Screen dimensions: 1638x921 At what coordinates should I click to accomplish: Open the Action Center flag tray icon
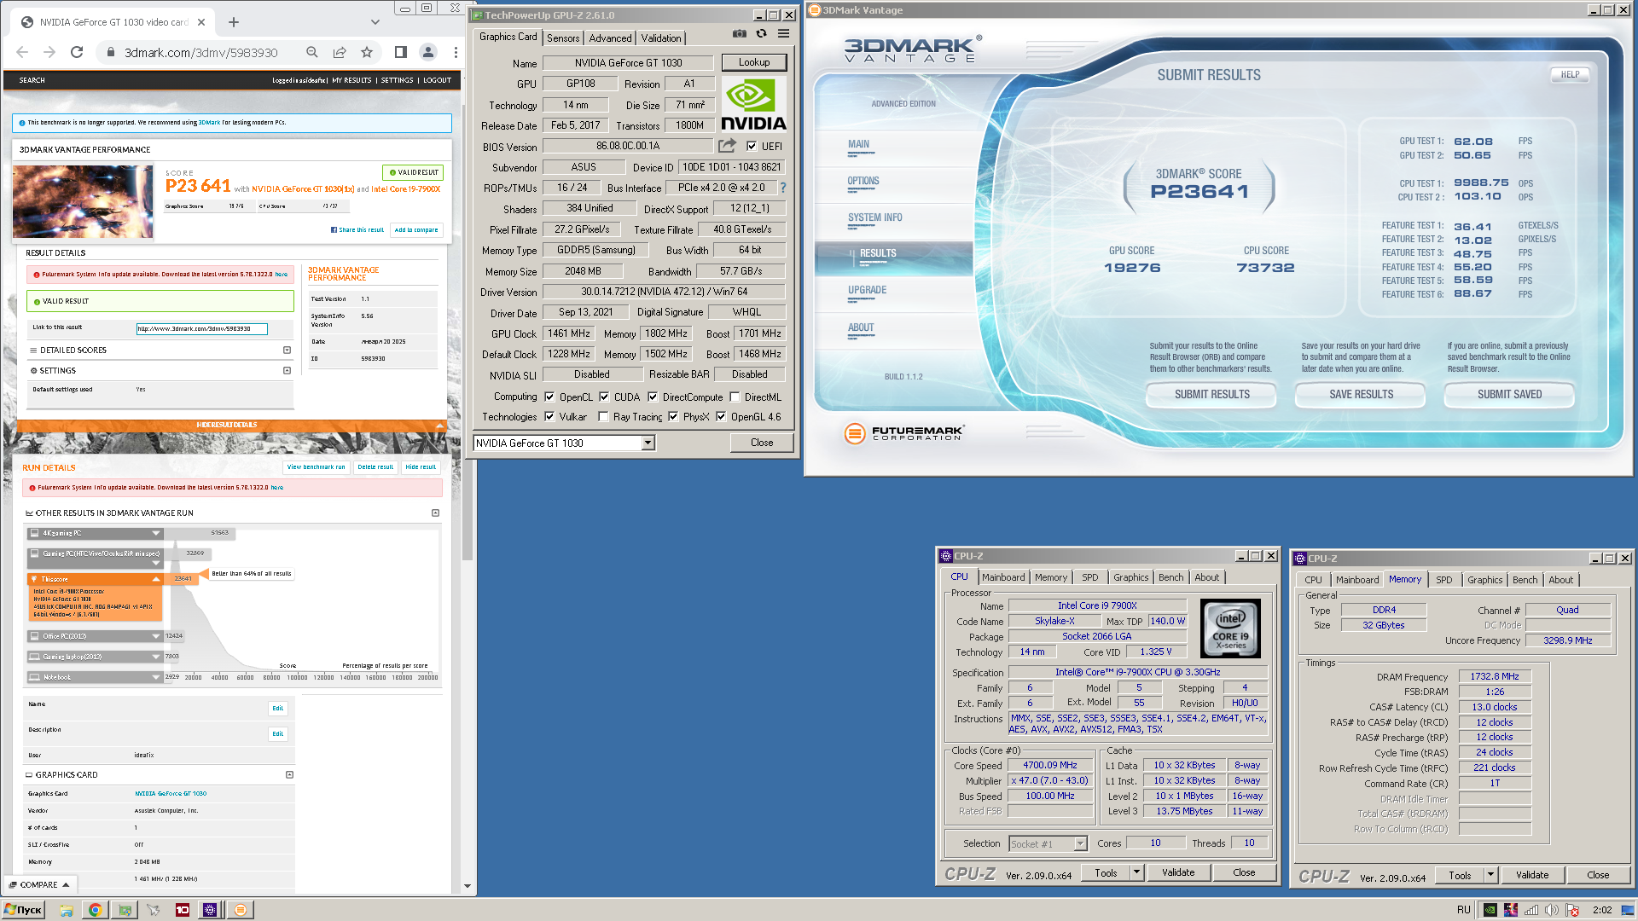point(1572,910)
